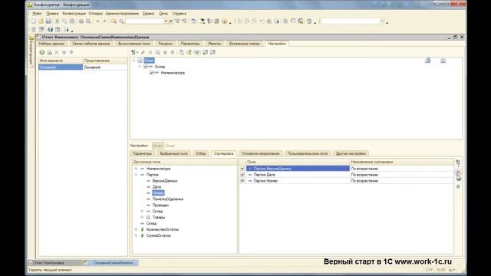Expand КоличествоОстаток in available fields

pos(136,229)
